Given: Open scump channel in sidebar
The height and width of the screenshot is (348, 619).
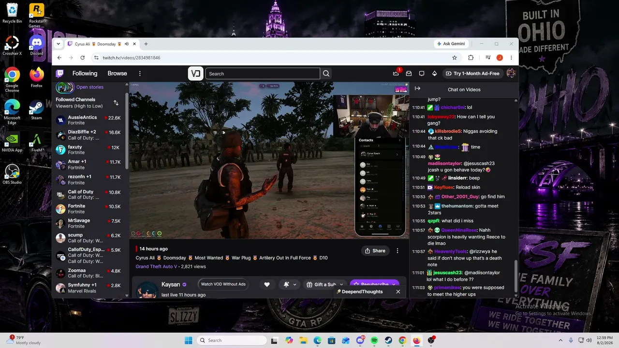Looking at the screenshot, I should [x=88, y=238].
